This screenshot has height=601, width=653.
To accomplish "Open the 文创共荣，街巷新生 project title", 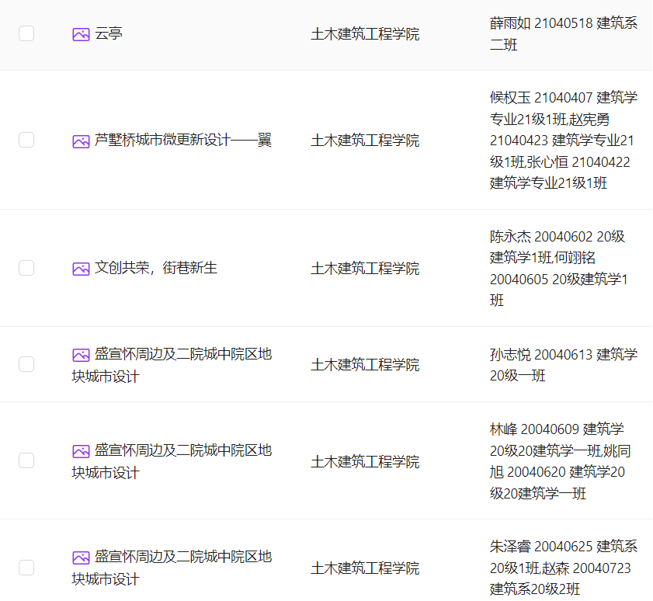I will [156, 269].
